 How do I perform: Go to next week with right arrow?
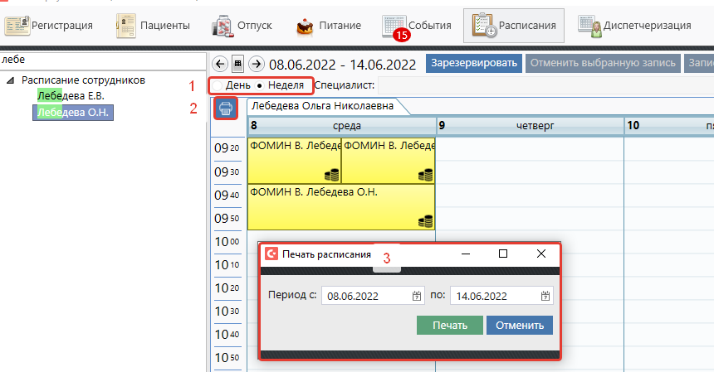[257, 64]
